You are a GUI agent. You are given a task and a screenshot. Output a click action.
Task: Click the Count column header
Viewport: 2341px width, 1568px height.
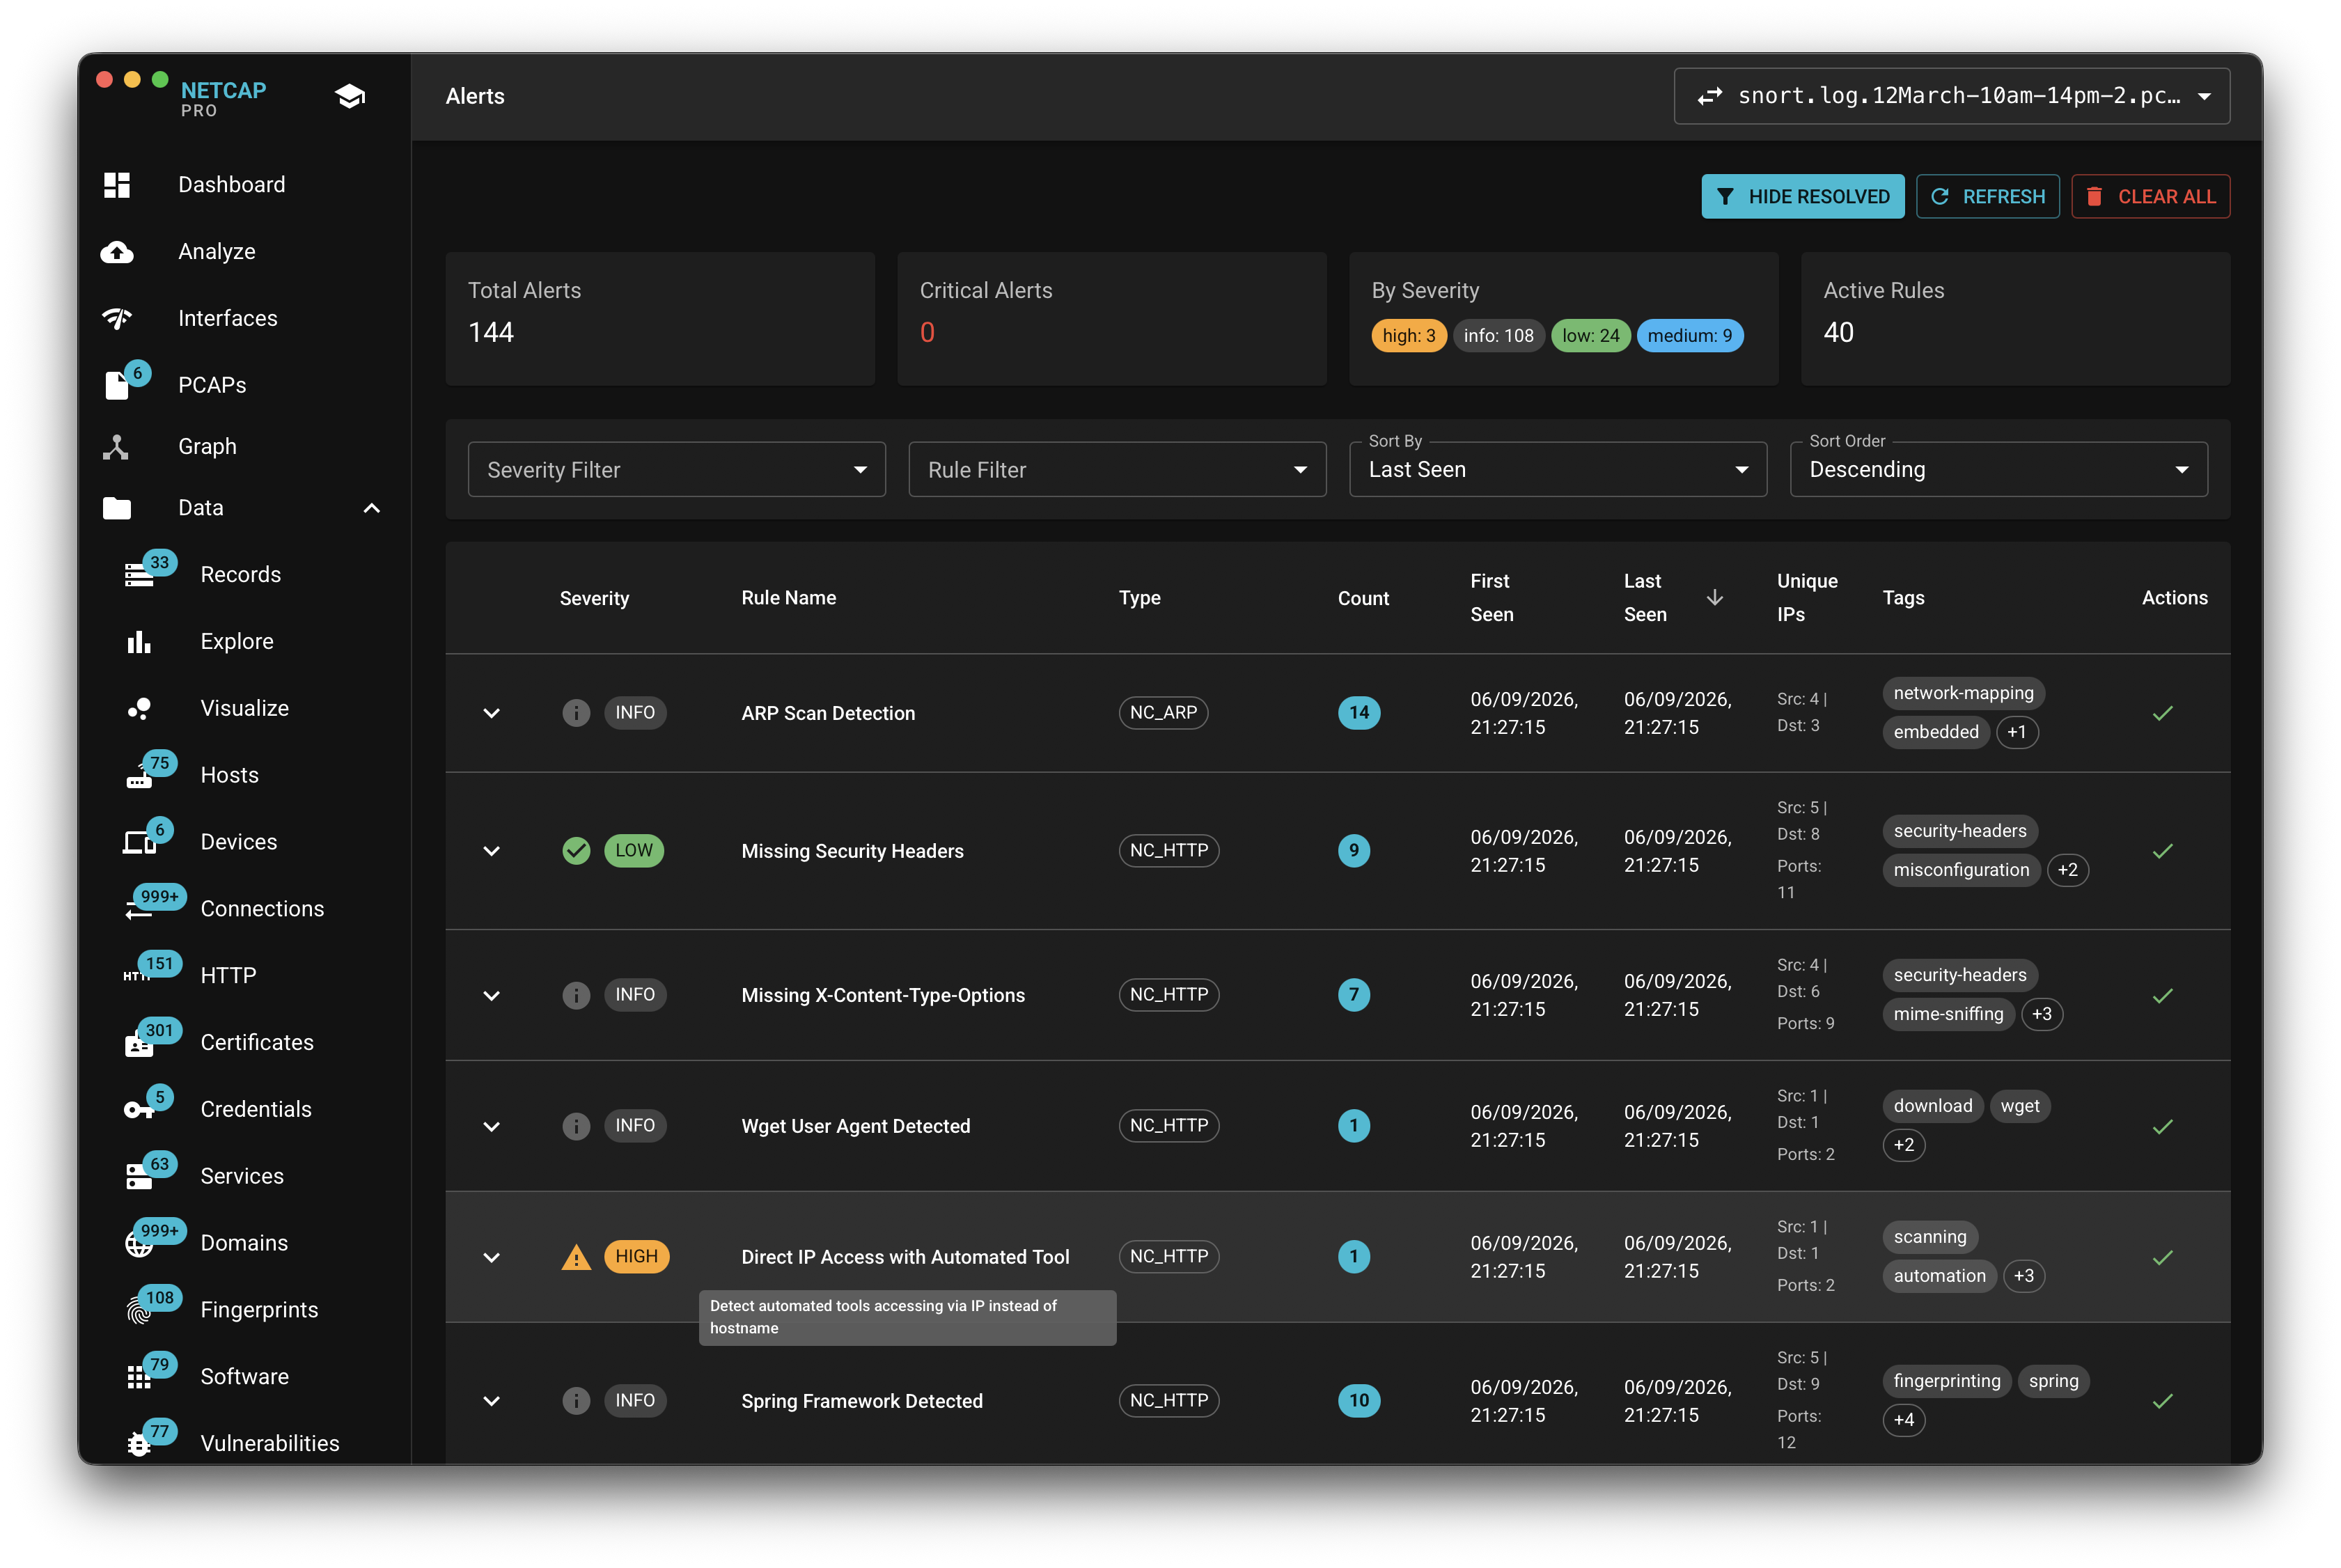point(1363,598)
